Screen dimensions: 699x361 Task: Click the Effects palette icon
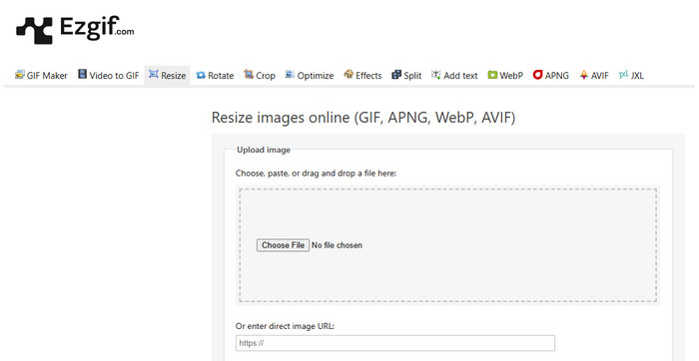(x=349, y=75)
